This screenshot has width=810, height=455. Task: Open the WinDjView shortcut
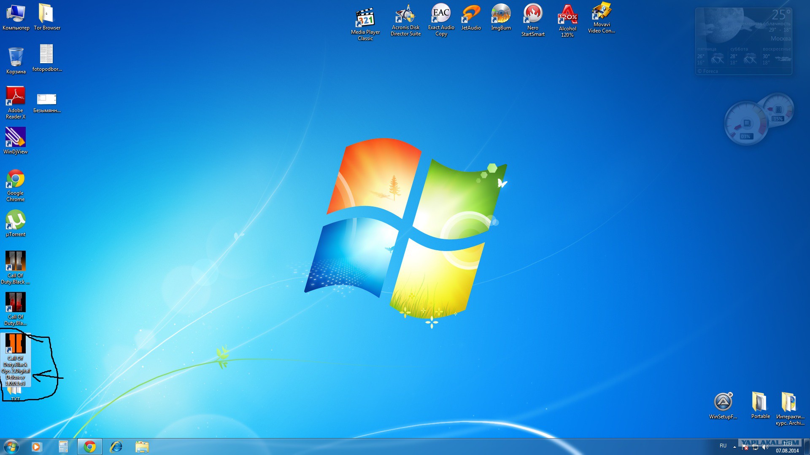16,141
